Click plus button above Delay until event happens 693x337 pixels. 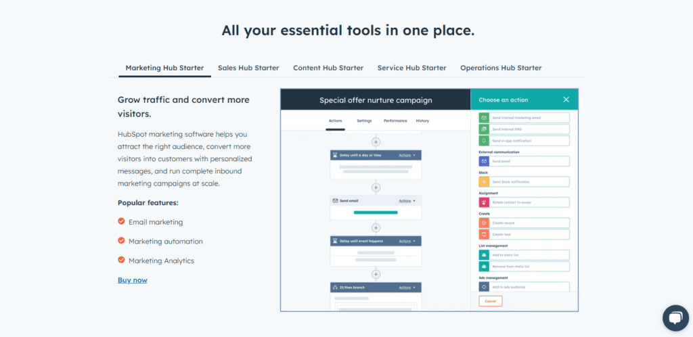coord(376,228)
